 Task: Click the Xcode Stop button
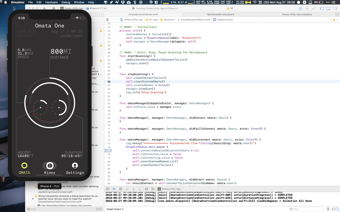[x=53, y=8]
